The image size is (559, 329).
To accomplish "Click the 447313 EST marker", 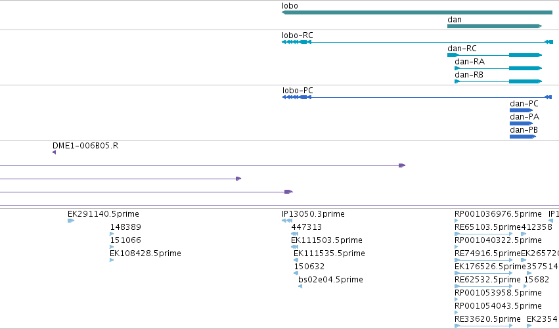I will pyautogui.click(x=295, y=234).
